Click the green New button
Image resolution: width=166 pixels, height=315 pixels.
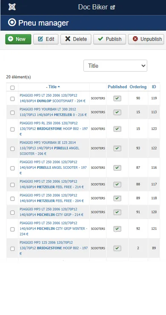(18, 39)
